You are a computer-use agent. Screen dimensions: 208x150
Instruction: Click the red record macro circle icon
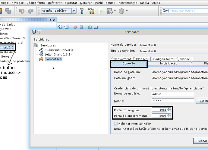click(75, 27)
